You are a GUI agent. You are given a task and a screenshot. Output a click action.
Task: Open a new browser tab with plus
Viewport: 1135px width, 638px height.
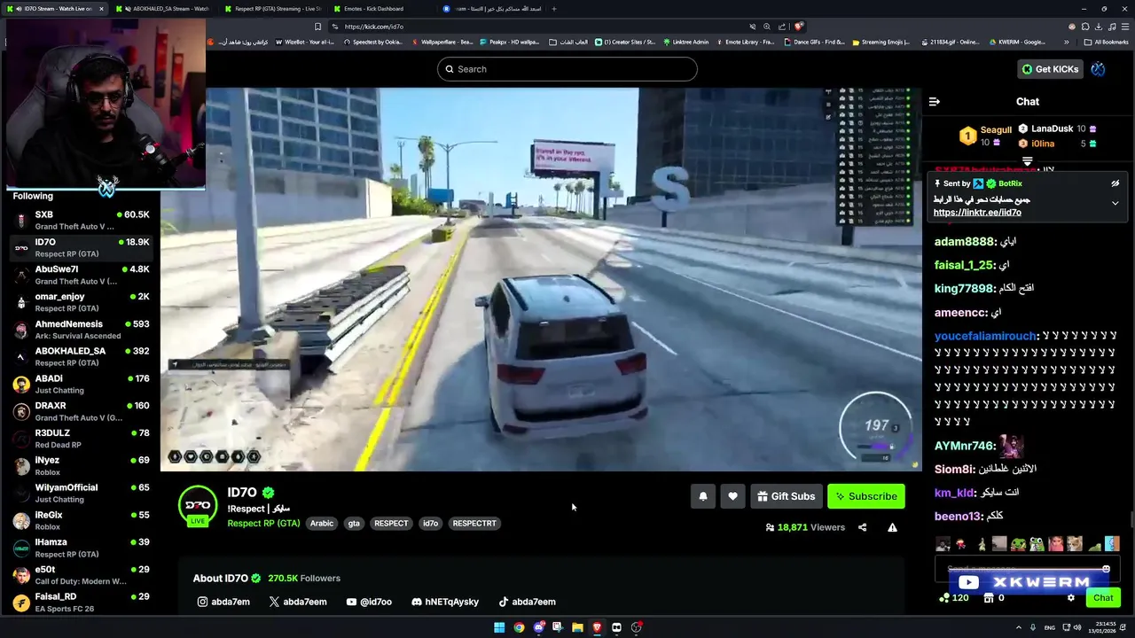pos(554,9)
